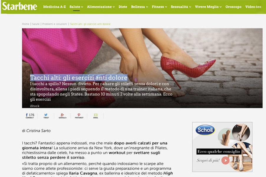
Task: Click the Home breadcrumb link
Action: coord(26,24)
